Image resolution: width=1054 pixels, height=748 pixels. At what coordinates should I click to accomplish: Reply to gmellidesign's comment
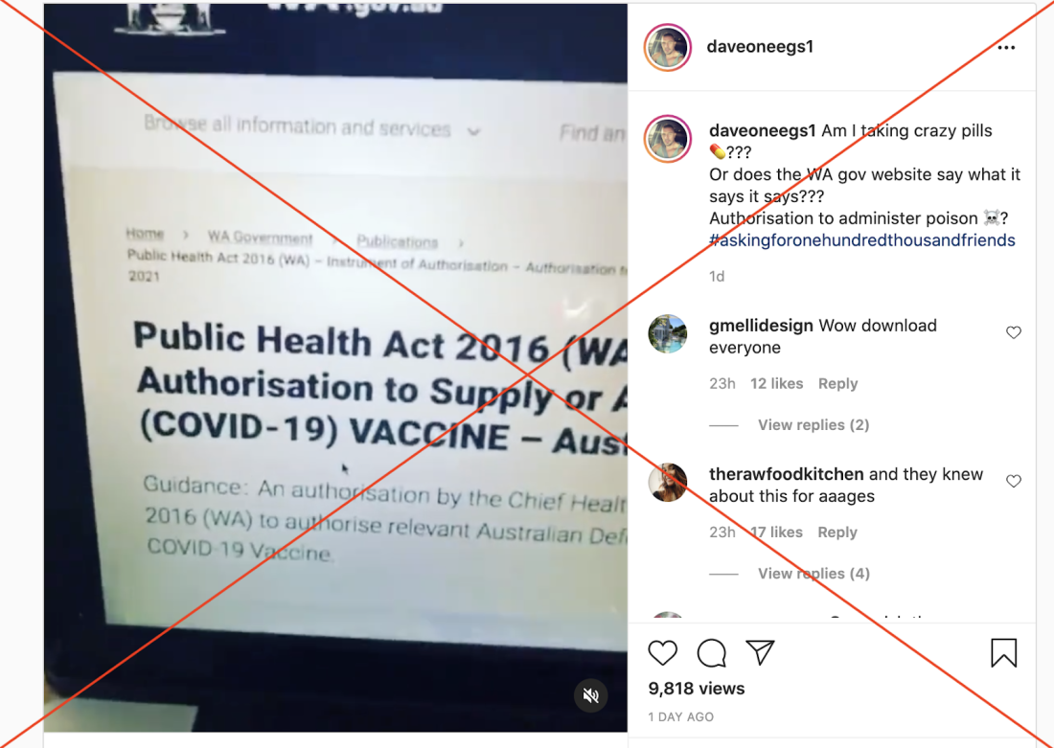pos(837,384)
